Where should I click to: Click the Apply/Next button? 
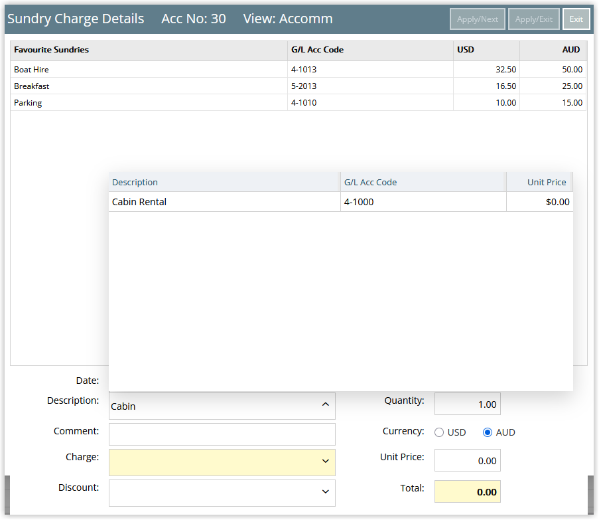coord(477,19)
